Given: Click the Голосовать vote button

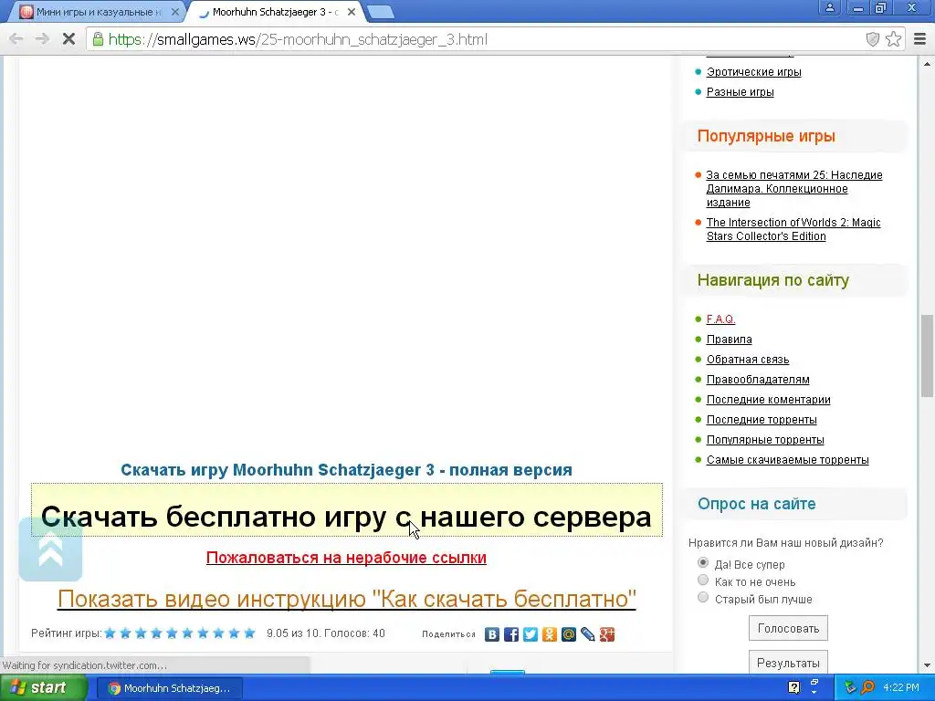Looking at the screenshot, I should point(788,628).
